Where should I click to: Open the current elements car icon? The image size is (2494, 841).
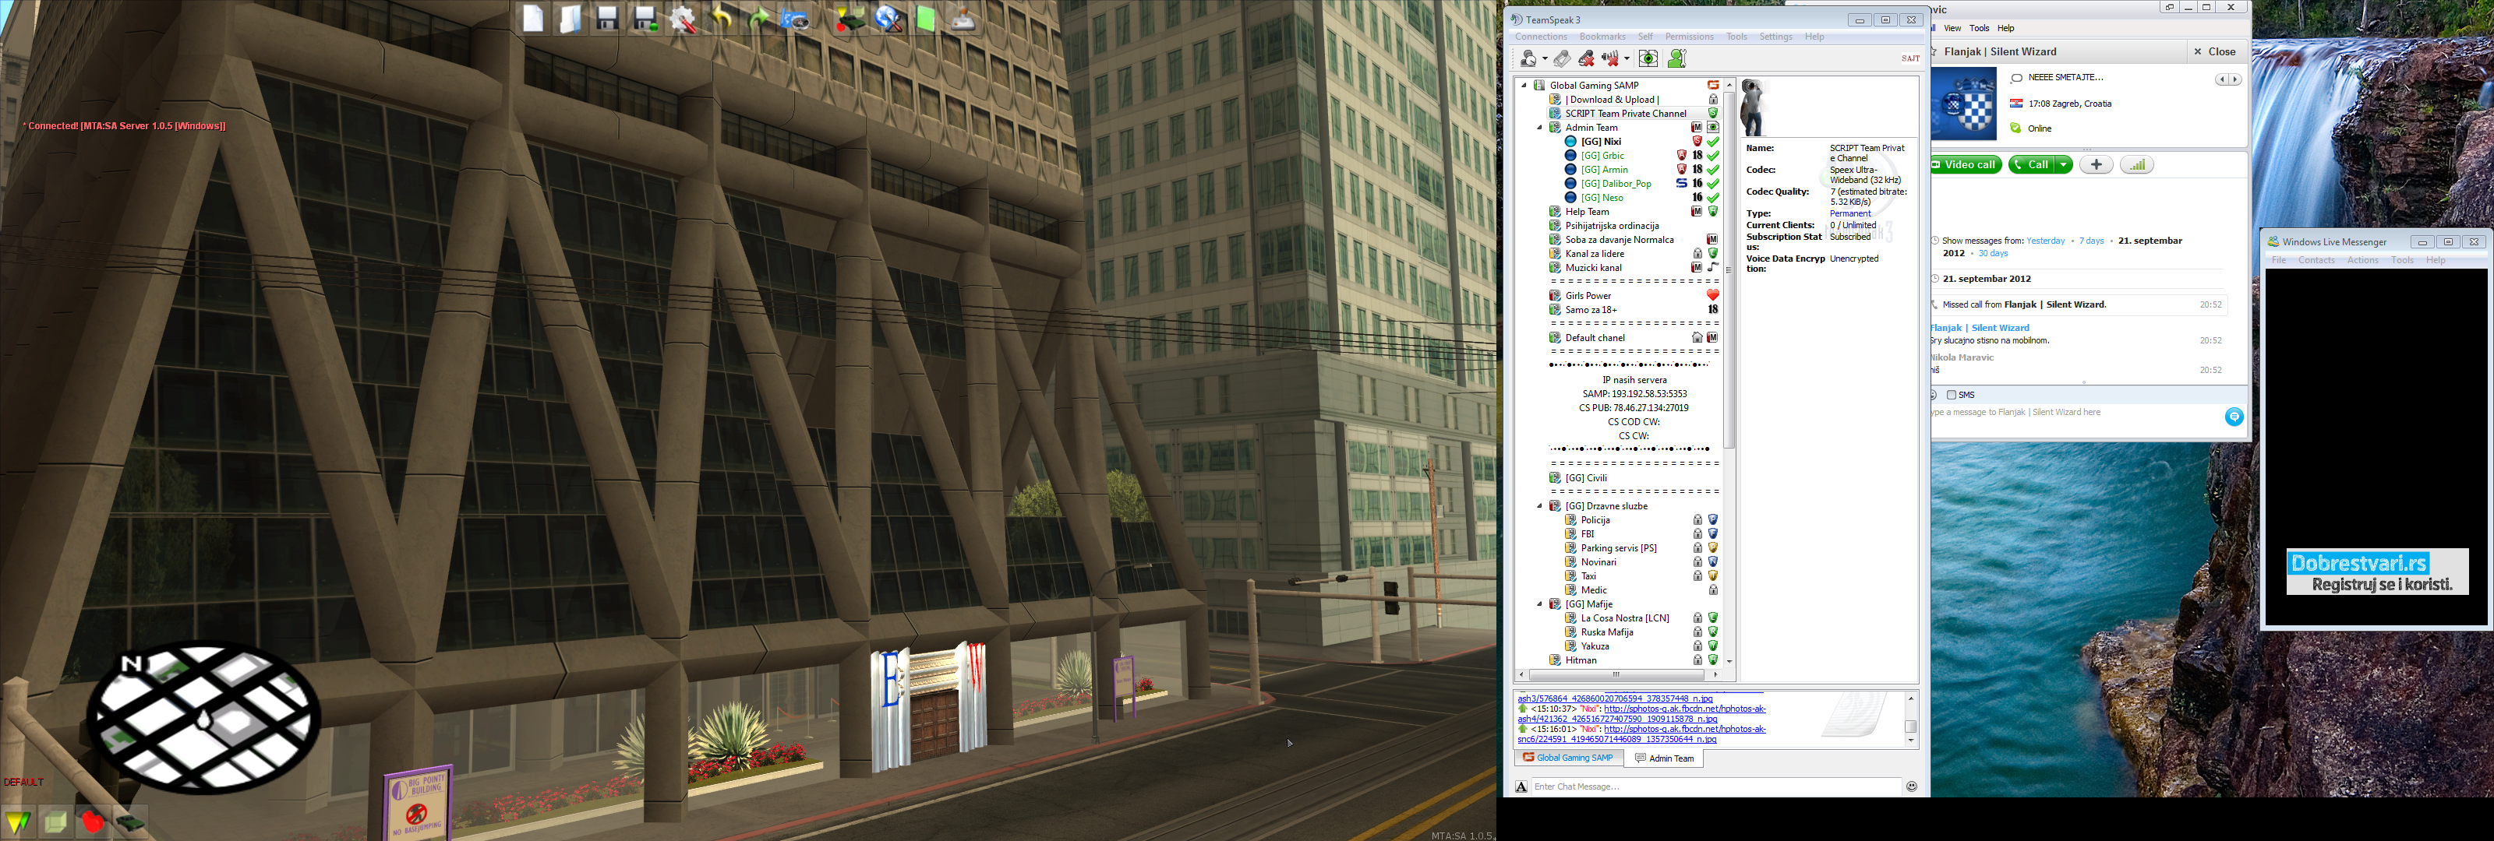tap(850, 19)
